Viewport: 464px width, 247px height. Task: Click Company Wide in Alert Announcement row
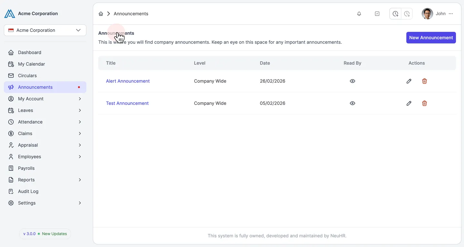[210, 81]
